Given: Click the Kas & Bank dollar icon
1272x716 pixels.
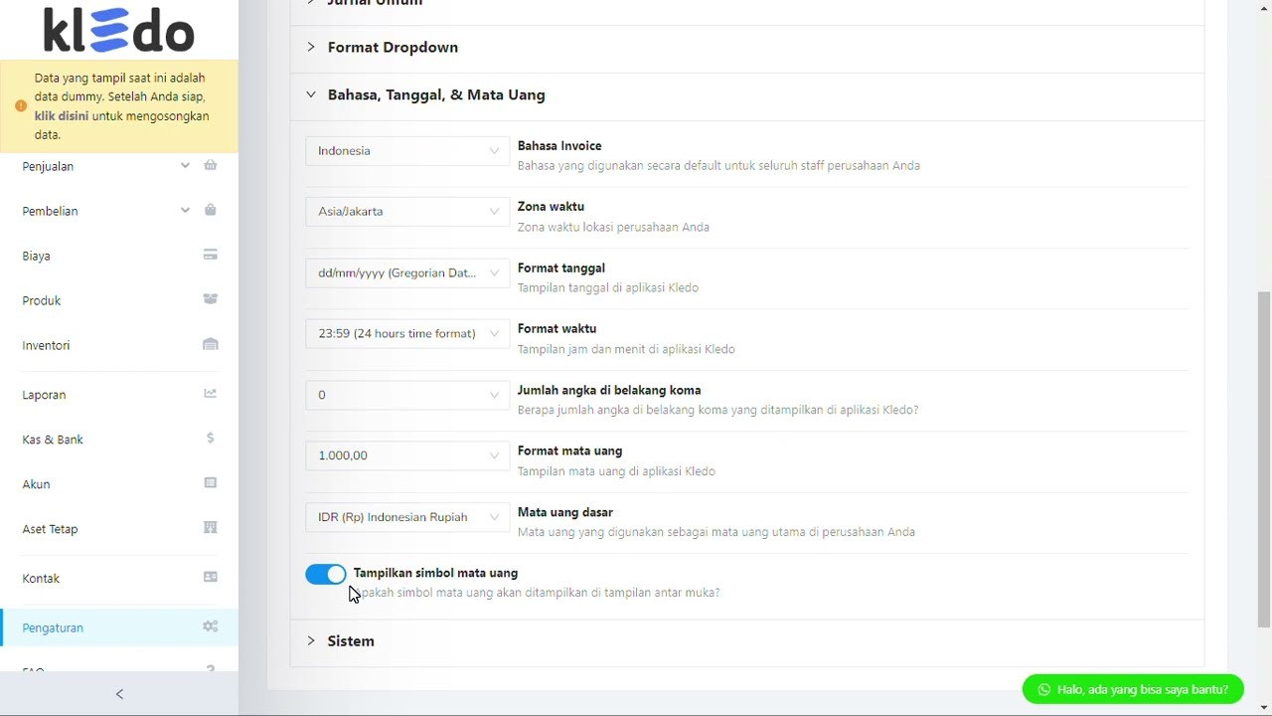Looking at the screenshot, I should pos(211,439).
